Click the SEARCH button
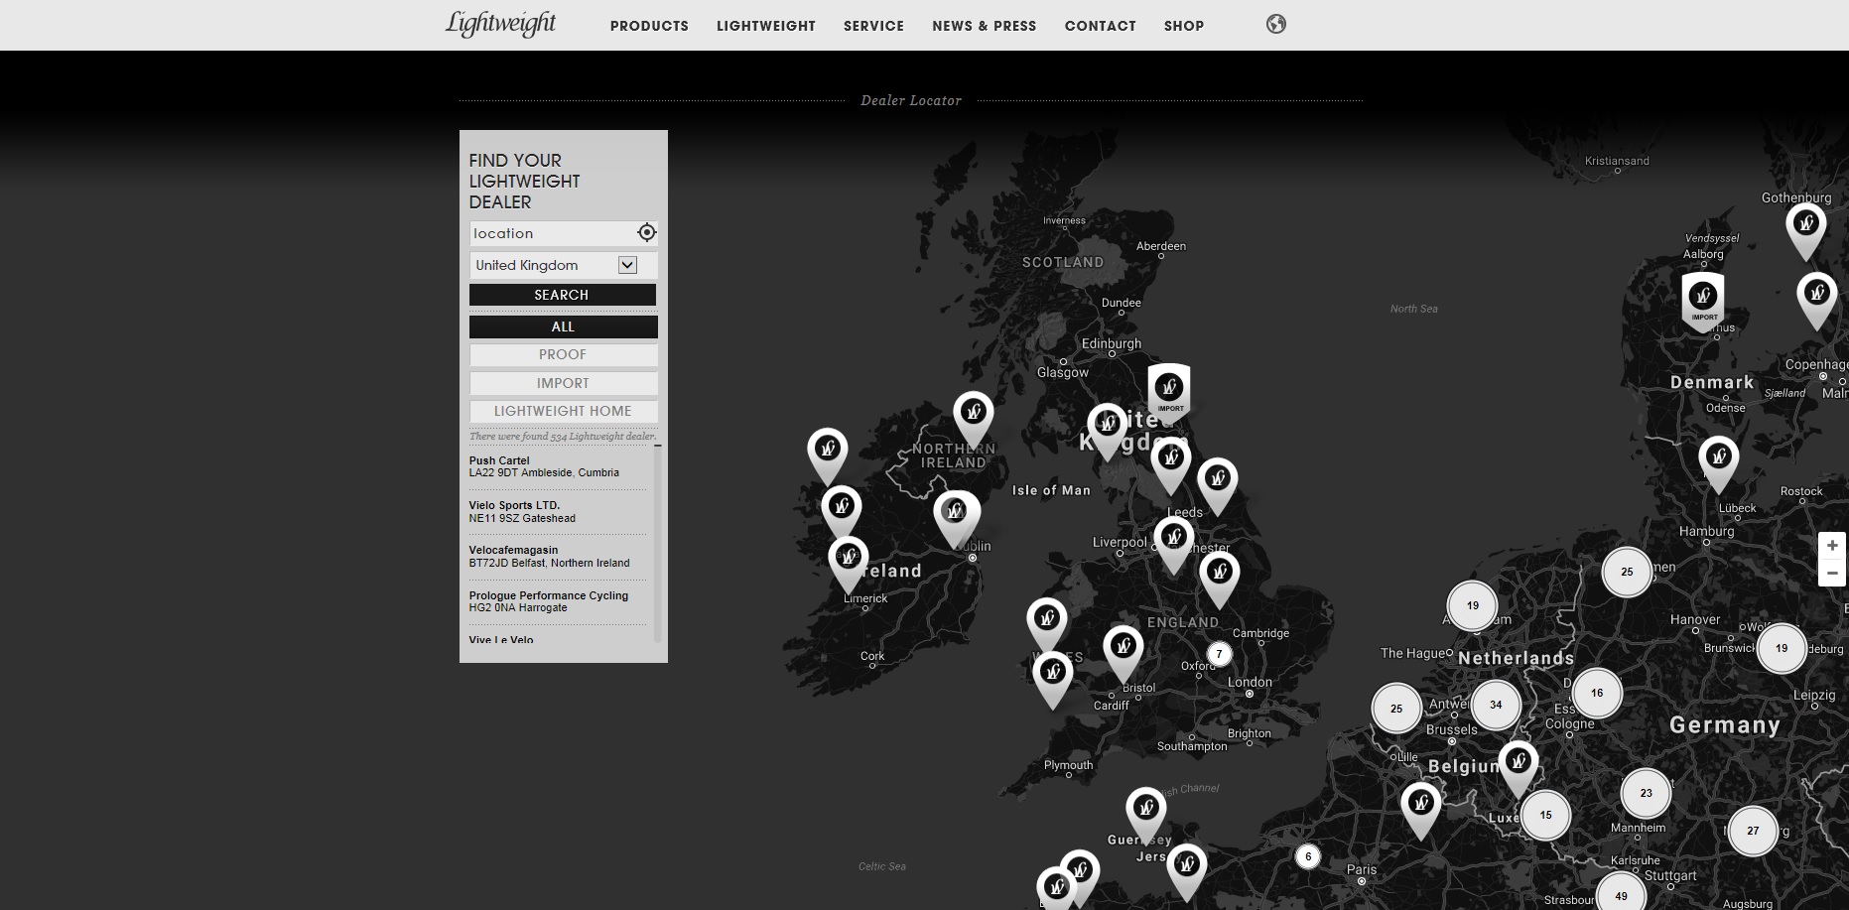 (x=563, y=295)
